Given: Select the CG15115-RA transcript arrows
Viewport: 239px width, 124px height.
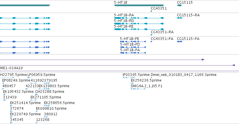Looking at the screenshot, I should click(x=179, y=18).
